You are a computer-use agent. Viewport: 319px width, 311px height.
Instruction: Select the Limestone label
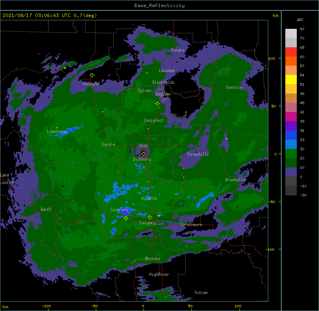[x=57, y=131]
